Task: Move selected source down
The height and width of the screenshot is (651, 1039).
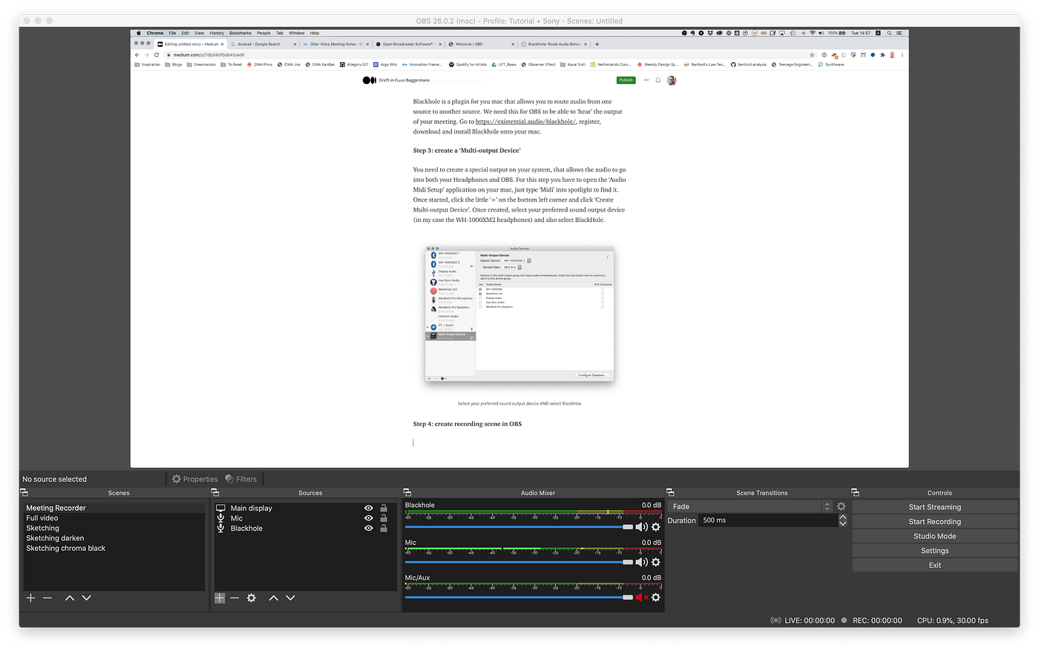Action: click(290, 598)
